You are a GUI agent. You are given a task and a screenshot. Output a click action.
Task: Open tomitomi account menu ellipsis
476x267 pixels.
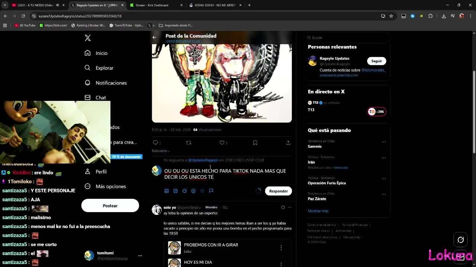140,256
